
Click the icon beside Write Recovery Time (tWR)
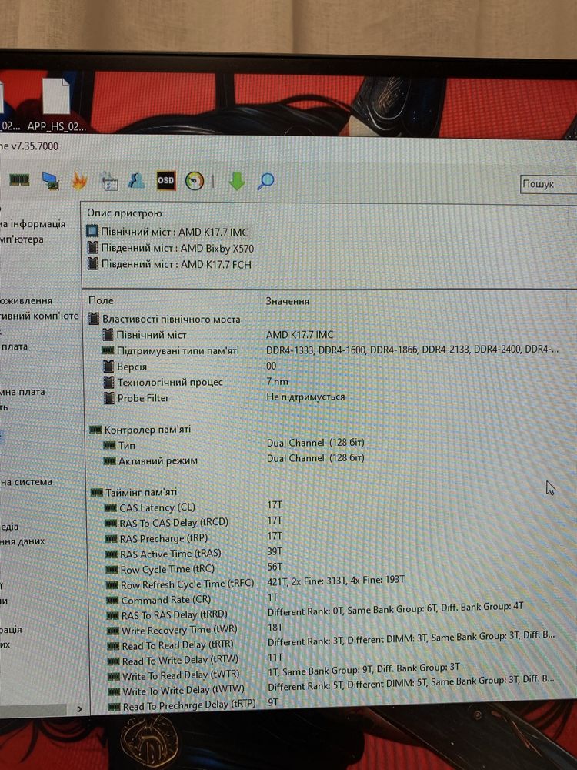(113, 631)
